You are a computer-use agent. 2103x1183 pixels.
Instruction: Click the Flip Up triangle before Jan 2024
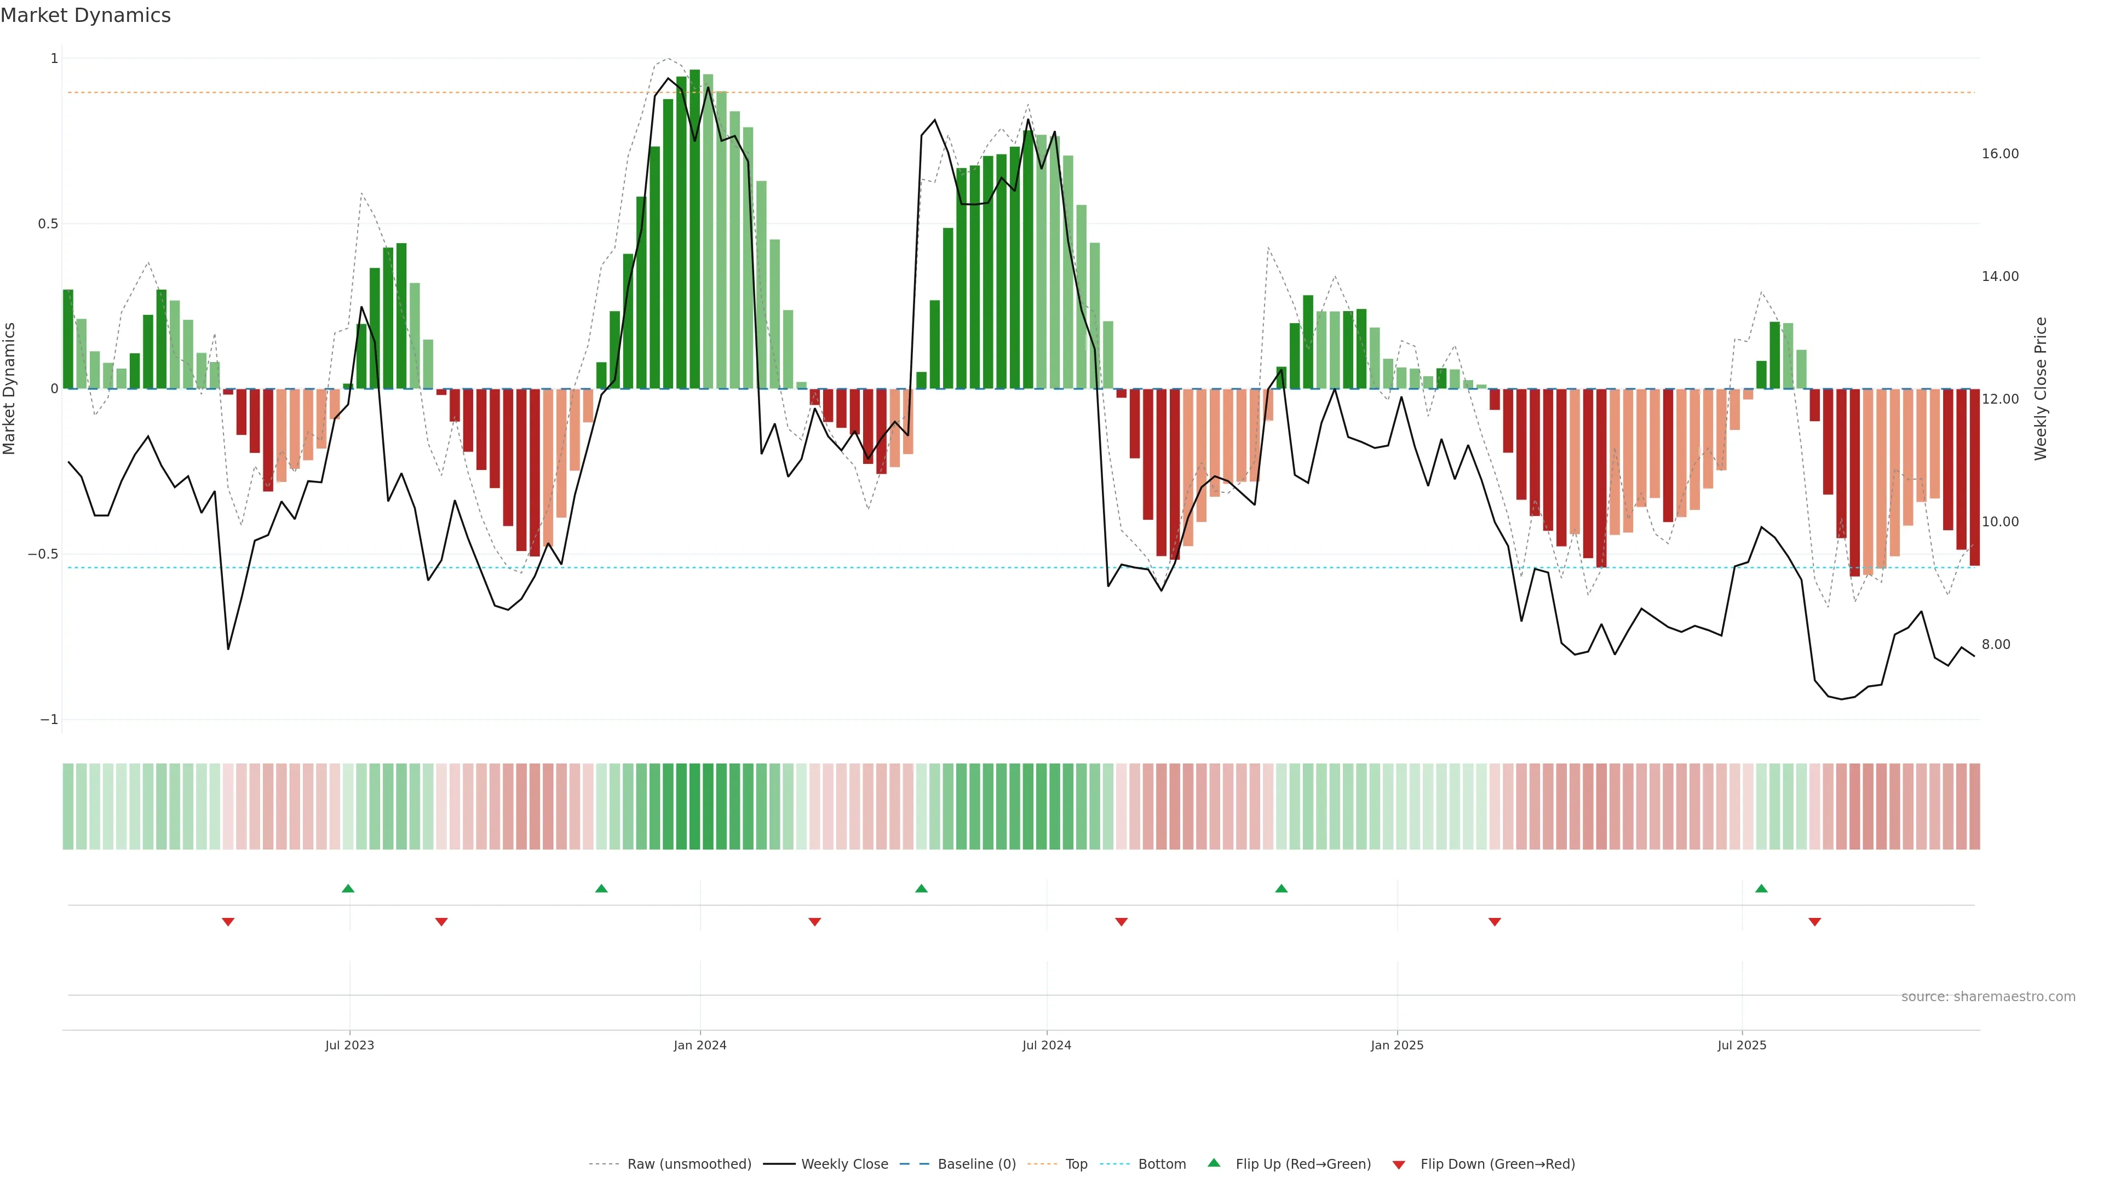[x=602, y=888]
